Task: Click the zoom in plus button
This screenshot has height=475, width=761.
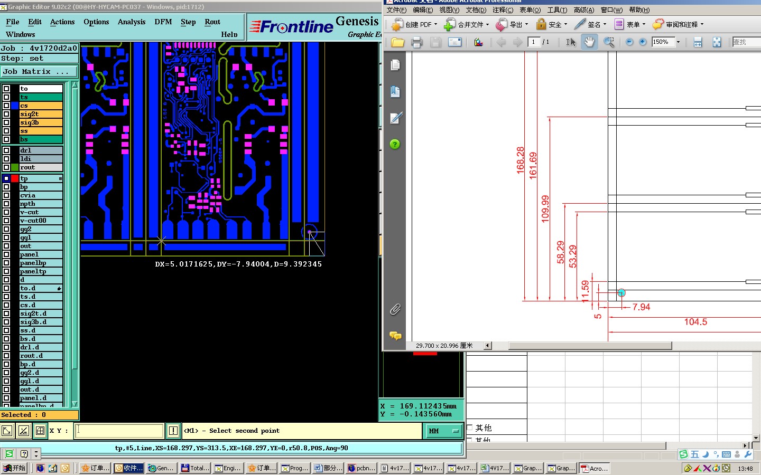Action: point(643,42)
